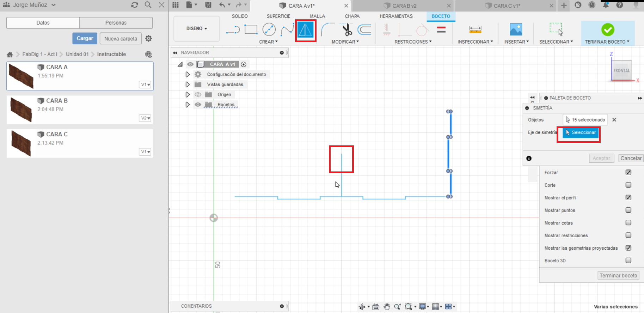Viewport: 644px width, 313px height.
Task: Click the Equal constraint icon
Action: 441,30
